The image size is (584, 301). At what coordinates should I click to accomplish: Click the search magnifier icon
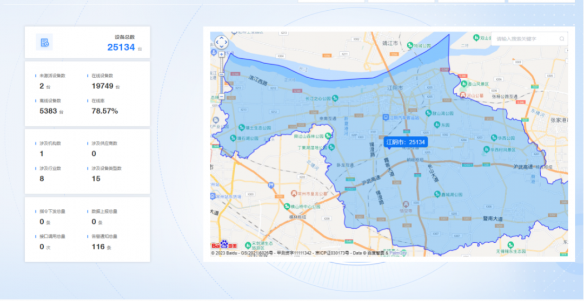pos(562,39)
